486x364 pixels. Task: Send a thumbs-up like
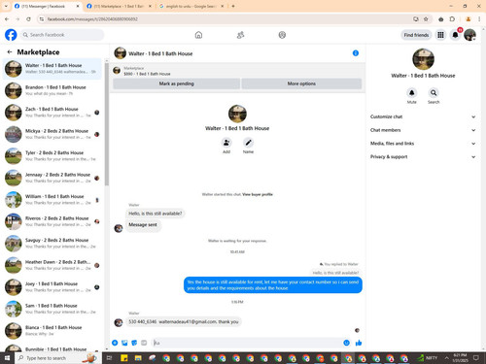pos(359,343)
